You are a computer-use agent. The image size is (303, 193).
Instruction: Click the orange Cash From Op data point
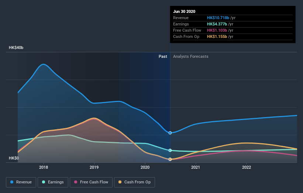tap(170, 159)
